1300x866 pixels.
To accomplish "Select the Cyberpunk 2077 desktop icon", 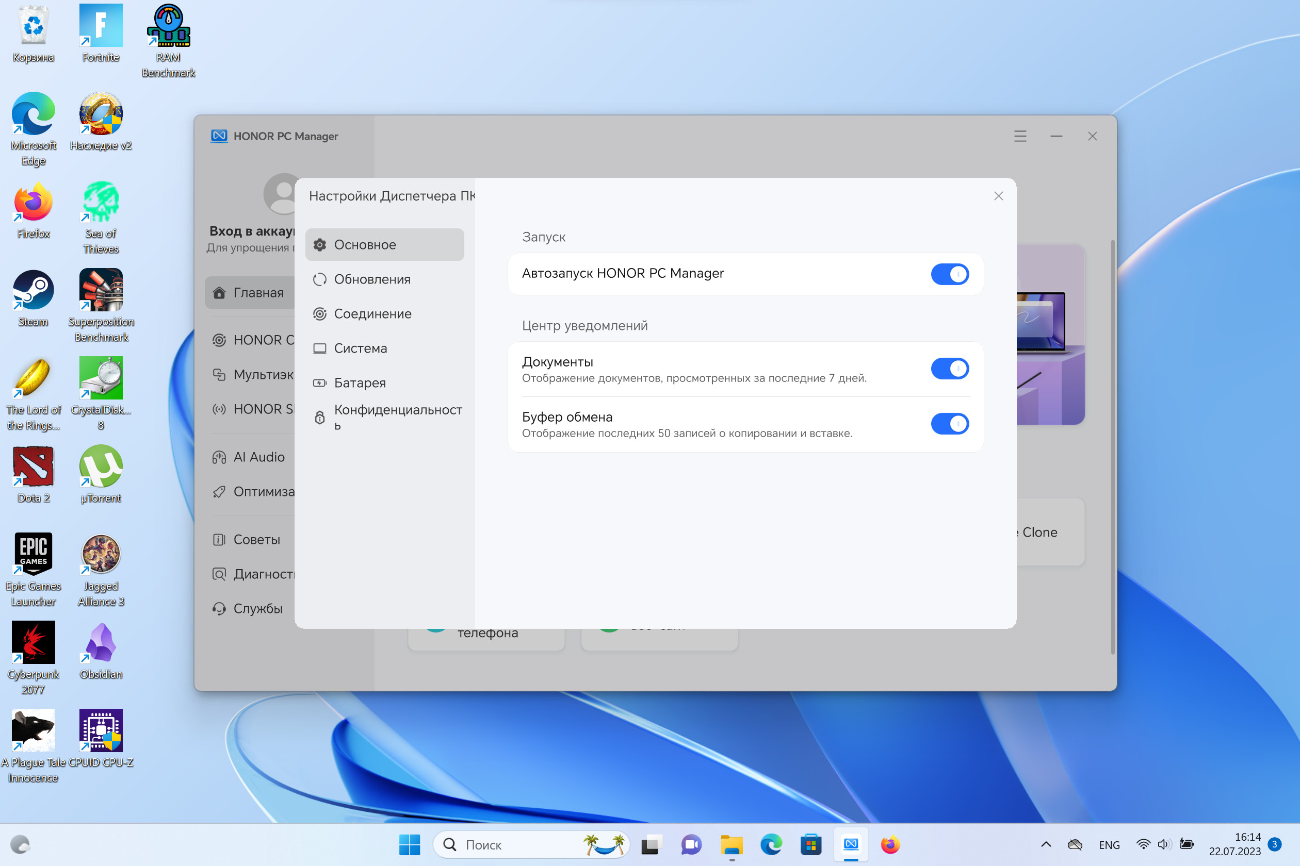I will [x=34, y=658].
